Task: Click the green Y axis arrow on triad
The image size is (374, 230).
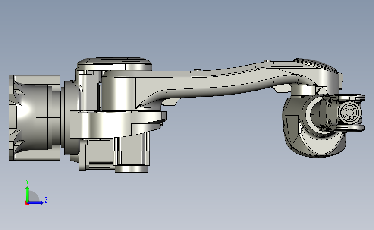Action: [28, 194]
